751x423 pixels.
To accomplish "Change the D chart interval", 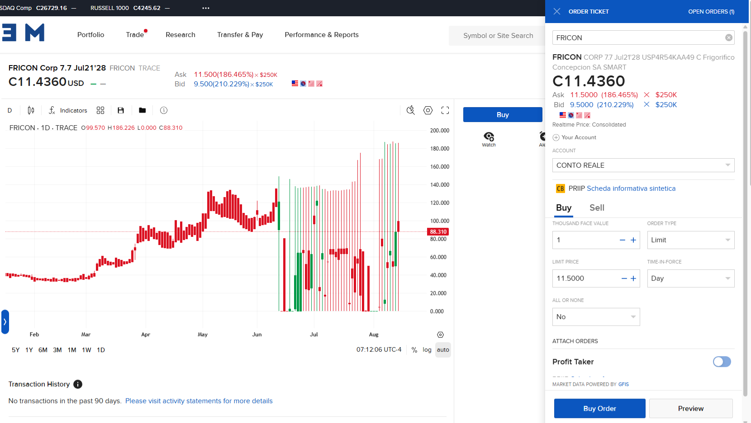I will (x=10, y=110).
